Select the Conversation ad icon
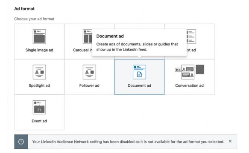Viewport: 249px width, 153px height. [x=189, y=72]
